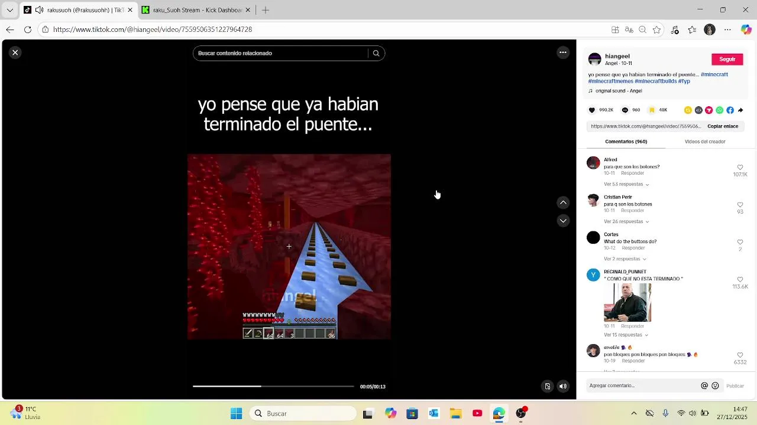Share the video to Facebook
Viewport: 757px width, 425px height.
(x=730, y=110)
